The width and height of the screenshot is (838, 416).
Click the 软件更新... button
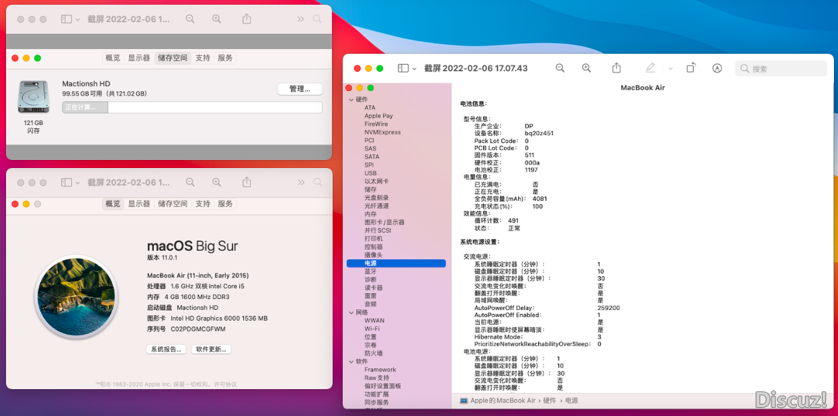tap(211, 349)
